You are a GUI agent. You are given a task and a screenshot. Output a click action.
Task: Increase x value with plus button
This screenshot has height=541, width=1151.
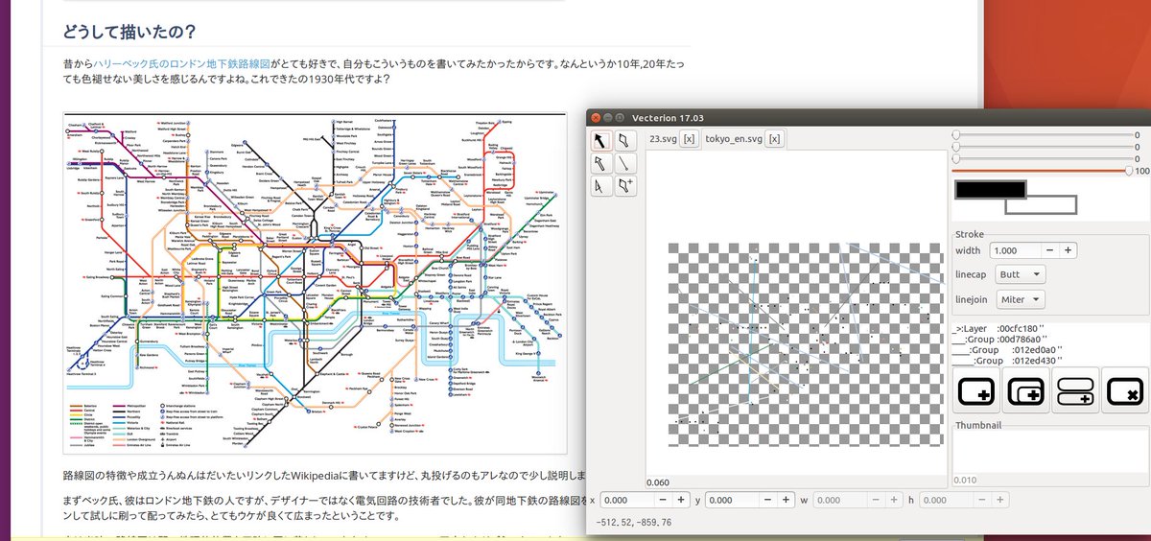coord(681,500)
